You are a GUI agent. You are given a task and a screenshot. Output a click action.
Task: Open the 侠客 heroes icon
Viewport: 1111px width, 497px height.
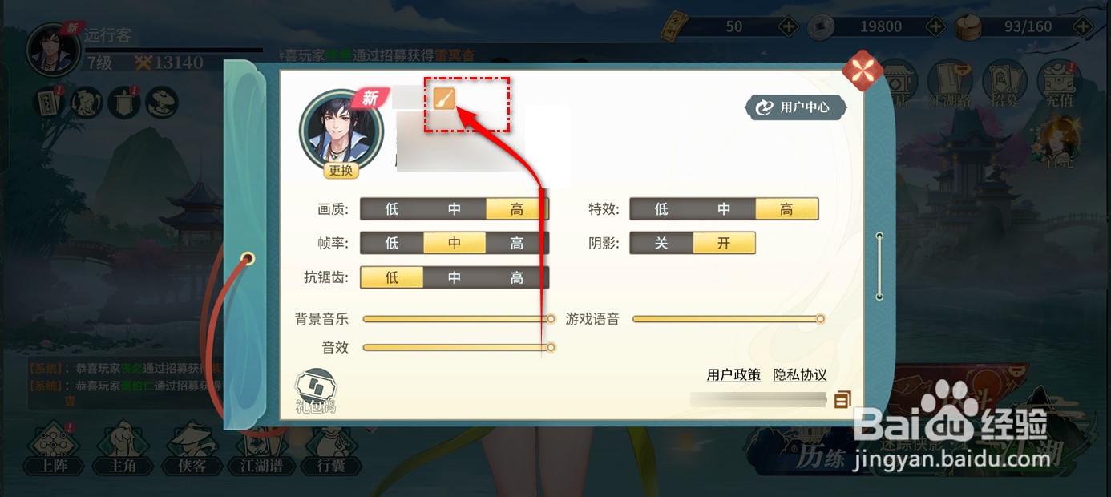(190, 451)
